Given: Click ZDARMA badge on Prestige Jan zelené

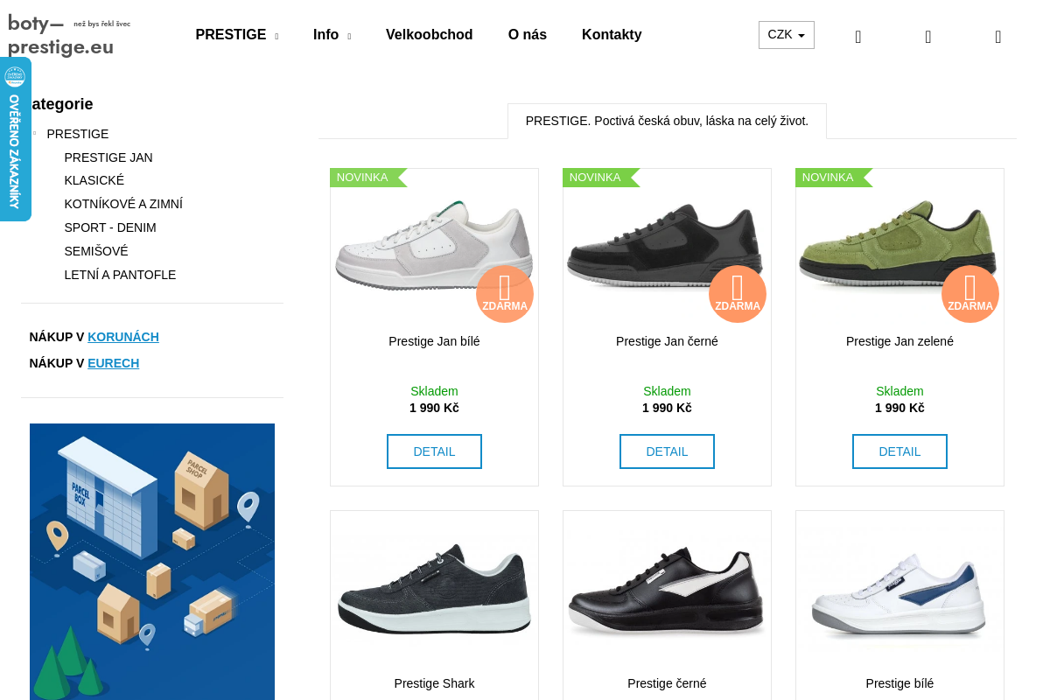Looking at the screenshot, I should (x=970, y=294).
